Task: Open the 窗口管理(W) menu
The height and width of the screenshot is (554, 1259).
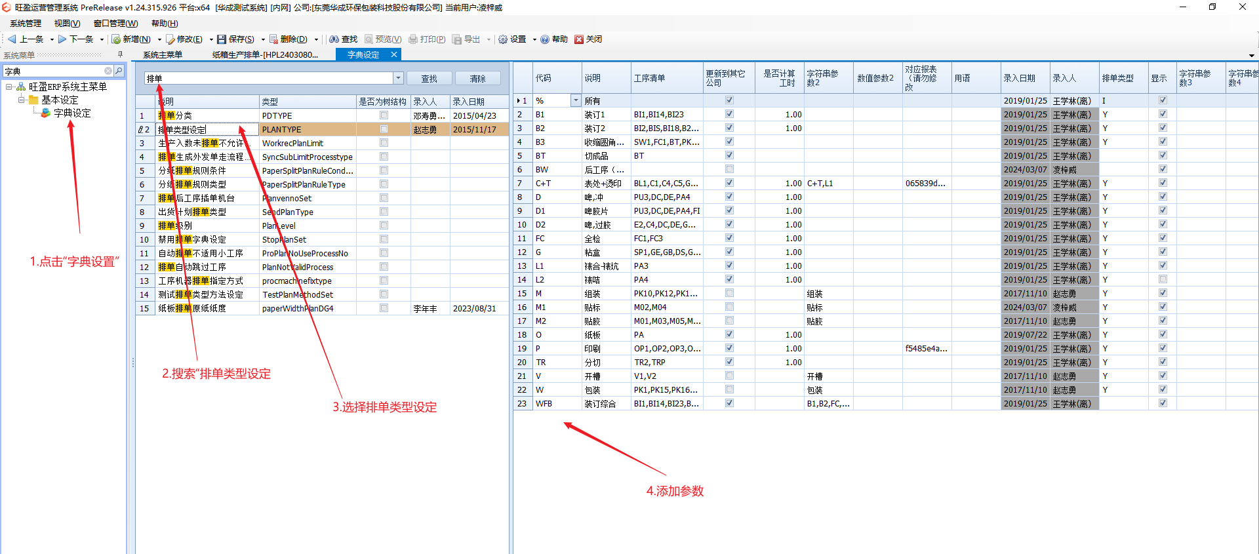Action: click(x=115, y=24)
